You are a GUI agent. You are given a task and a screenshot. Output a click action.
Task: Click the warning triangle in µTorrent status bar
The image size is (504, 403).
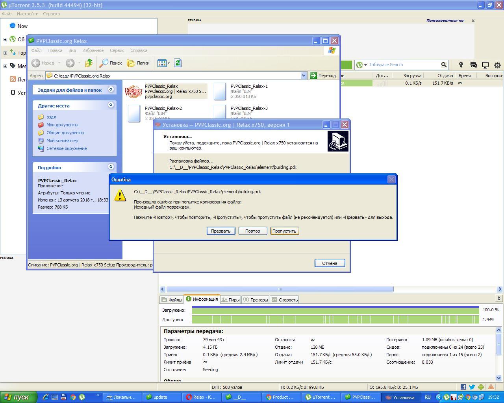[491, 387]
